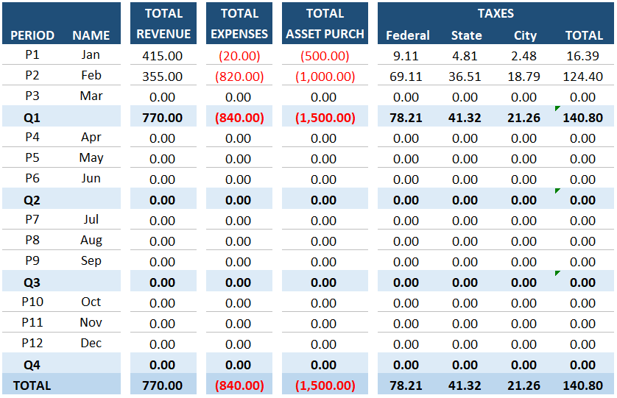Click the Dec month name cell
This screenshot has width=617, height=398.
point(91,343)
